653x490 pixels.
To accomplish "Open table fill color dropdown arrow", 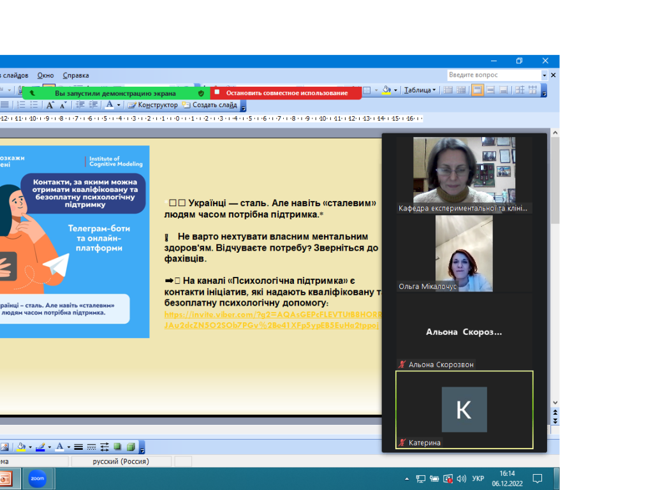I will [395, 90].
